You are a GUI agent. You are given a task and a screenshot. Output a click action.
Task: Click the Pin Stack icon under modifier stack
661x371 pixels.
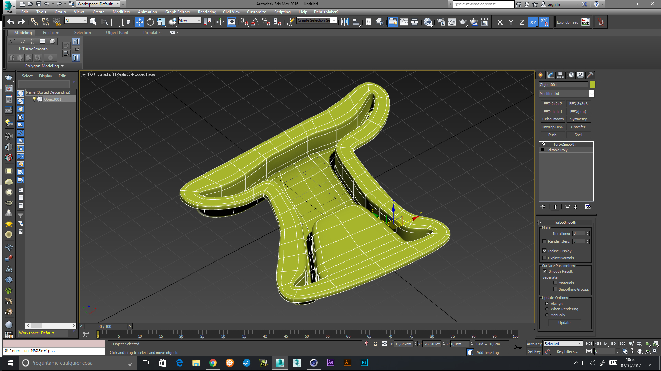click(x=543, y=207)
